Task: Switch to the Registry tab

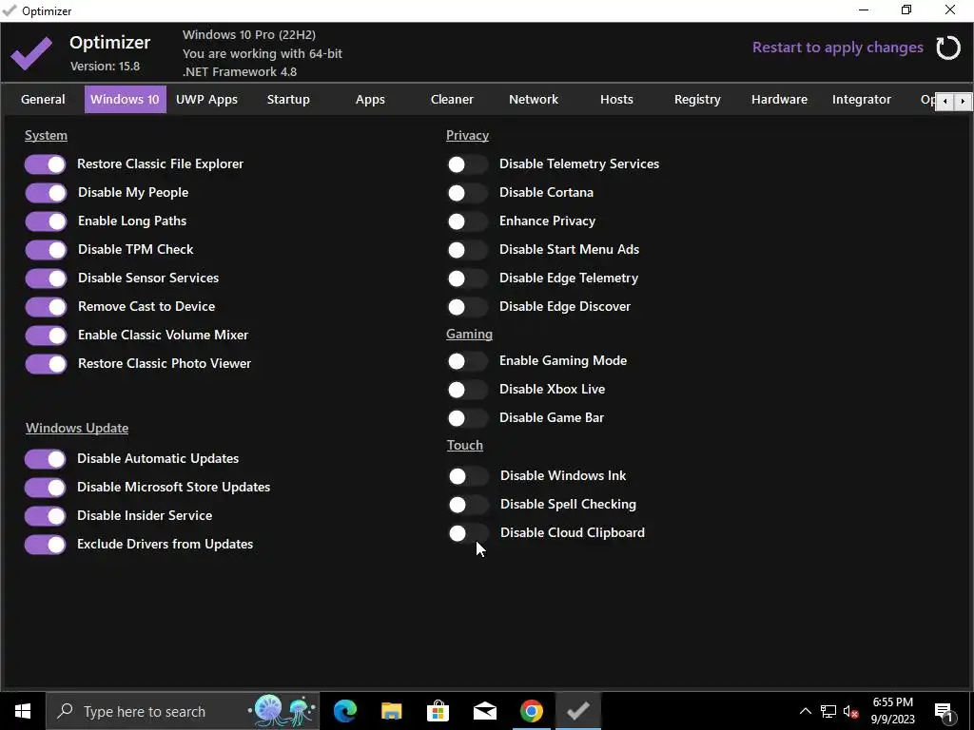Action: click(697, 99)
